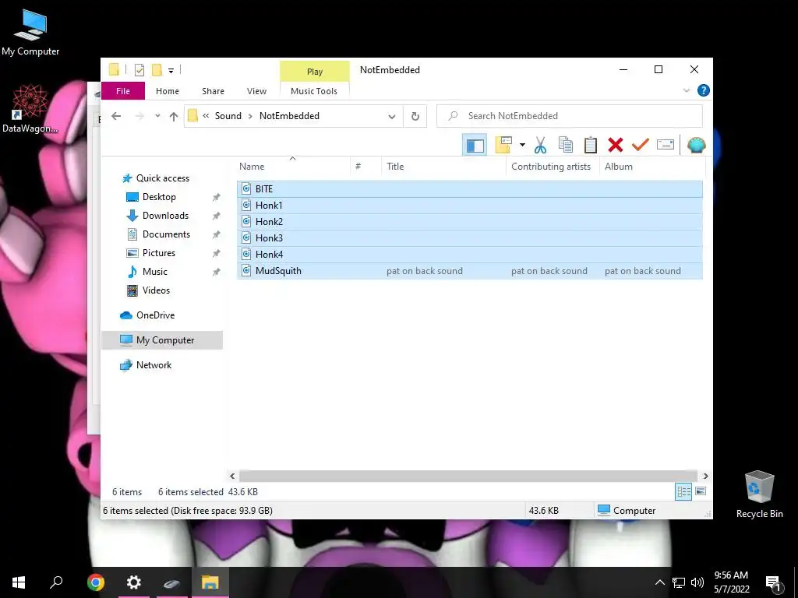The width and height of the screenshot is (798, 598).
Task: Click the scrollbar right arrow
Action: click(x=705, y=476)
